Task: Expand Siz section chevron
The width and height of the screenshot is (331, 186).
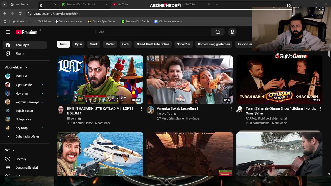Action: click(x=13, y=150)
